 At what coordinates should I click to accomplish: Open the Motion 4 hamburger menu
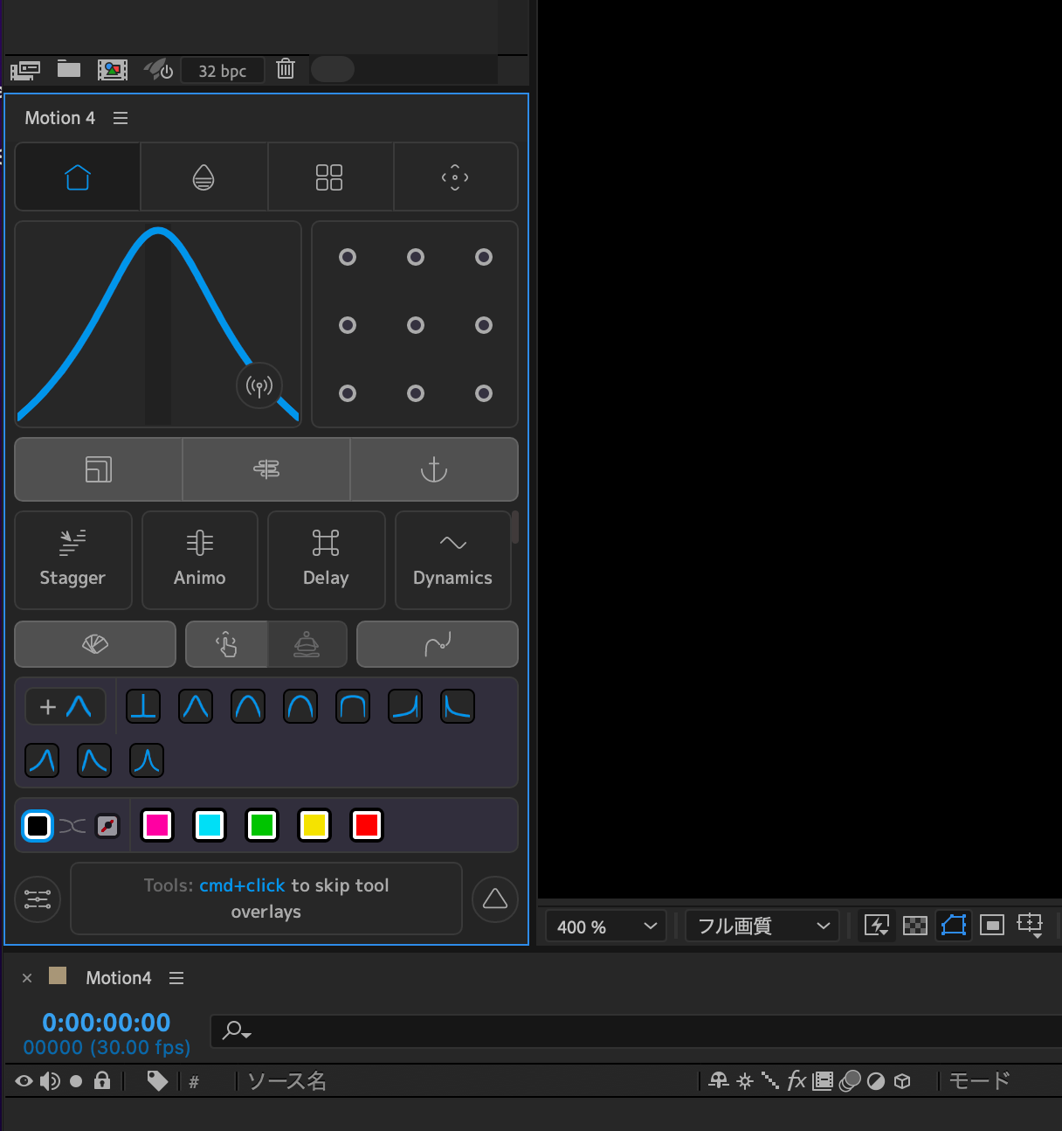click(x=121, y=117)
